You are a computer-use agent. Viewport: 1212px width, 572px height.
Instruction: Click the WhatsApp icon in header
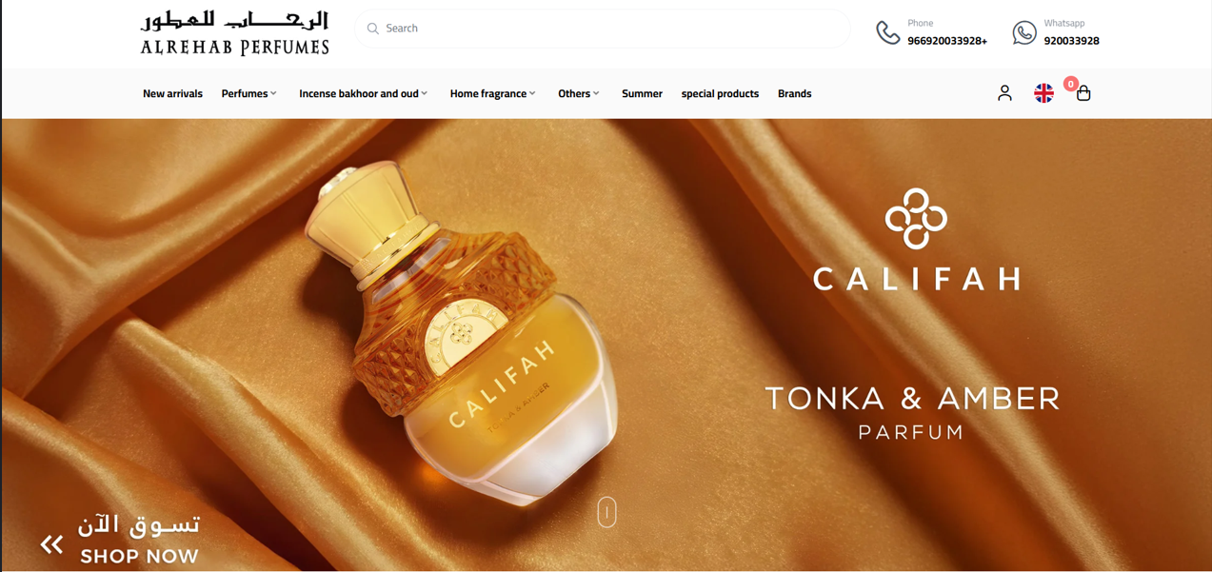tap(1024, 32)
